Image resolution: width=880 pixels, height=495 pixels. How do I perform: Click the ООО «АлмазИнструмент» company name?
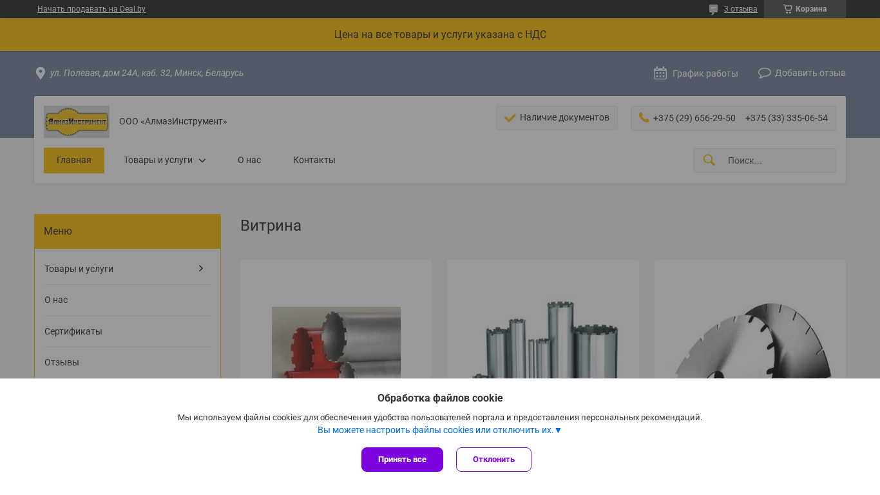[173, 122]
